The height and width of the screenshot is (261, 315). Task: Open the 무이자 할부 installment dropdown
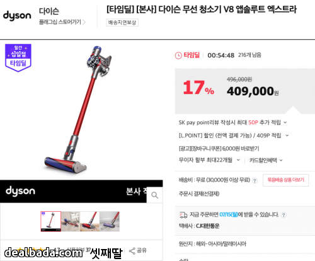(x=209, y=160)
